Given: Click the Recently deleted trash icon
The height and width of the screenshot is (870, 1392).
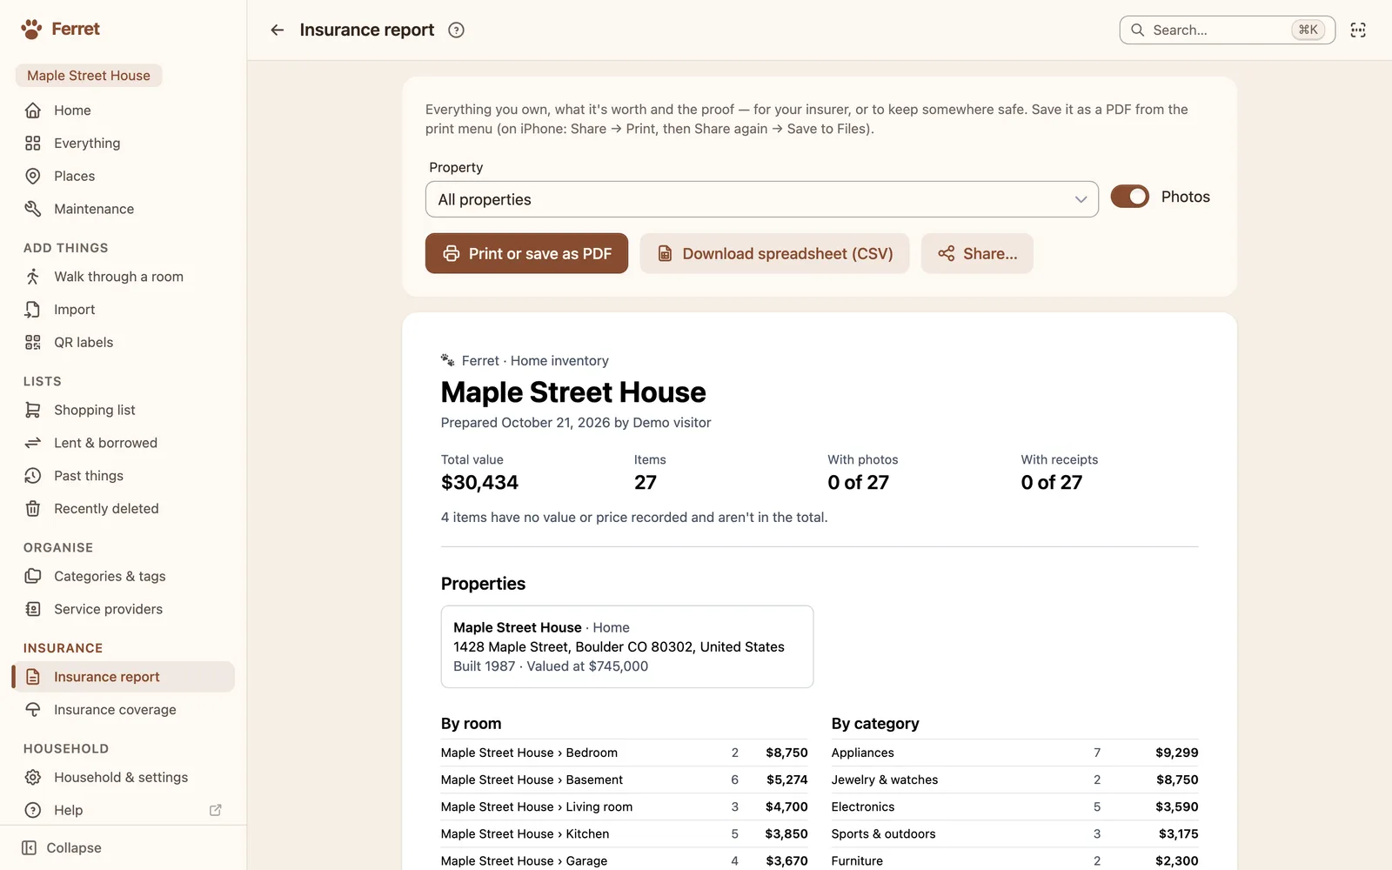Looking at the screenshot, I should tap(33, 509).
